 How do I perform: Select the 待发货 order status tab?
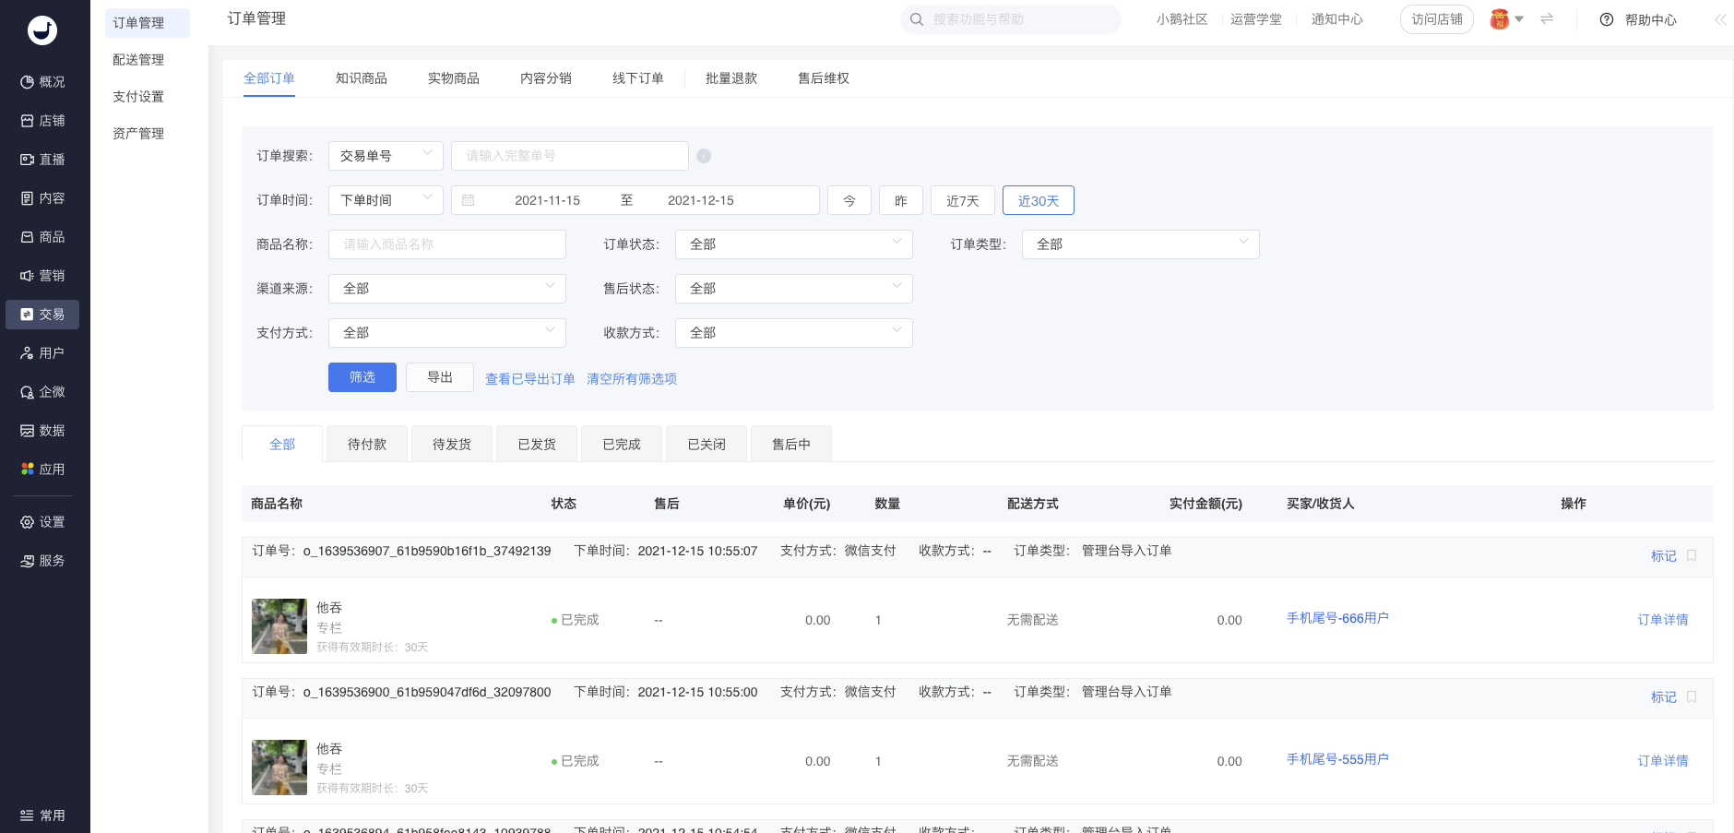coord(452,444)
